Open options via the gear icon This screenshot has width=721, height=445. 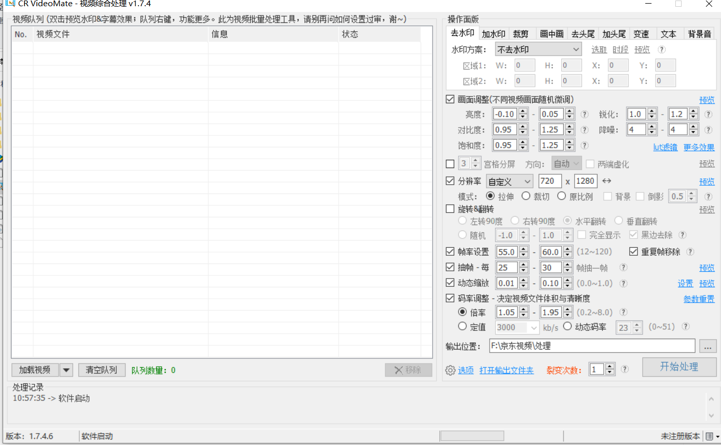450,370
